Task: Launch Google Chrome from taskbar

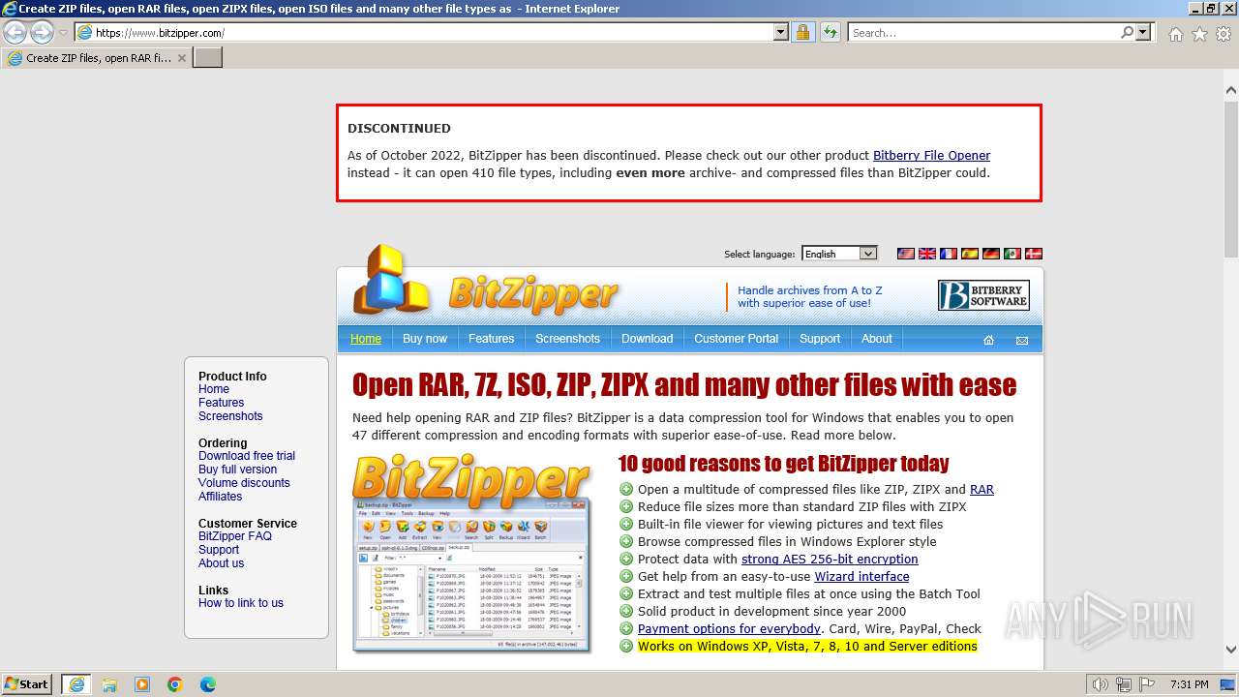Action: 175,684
